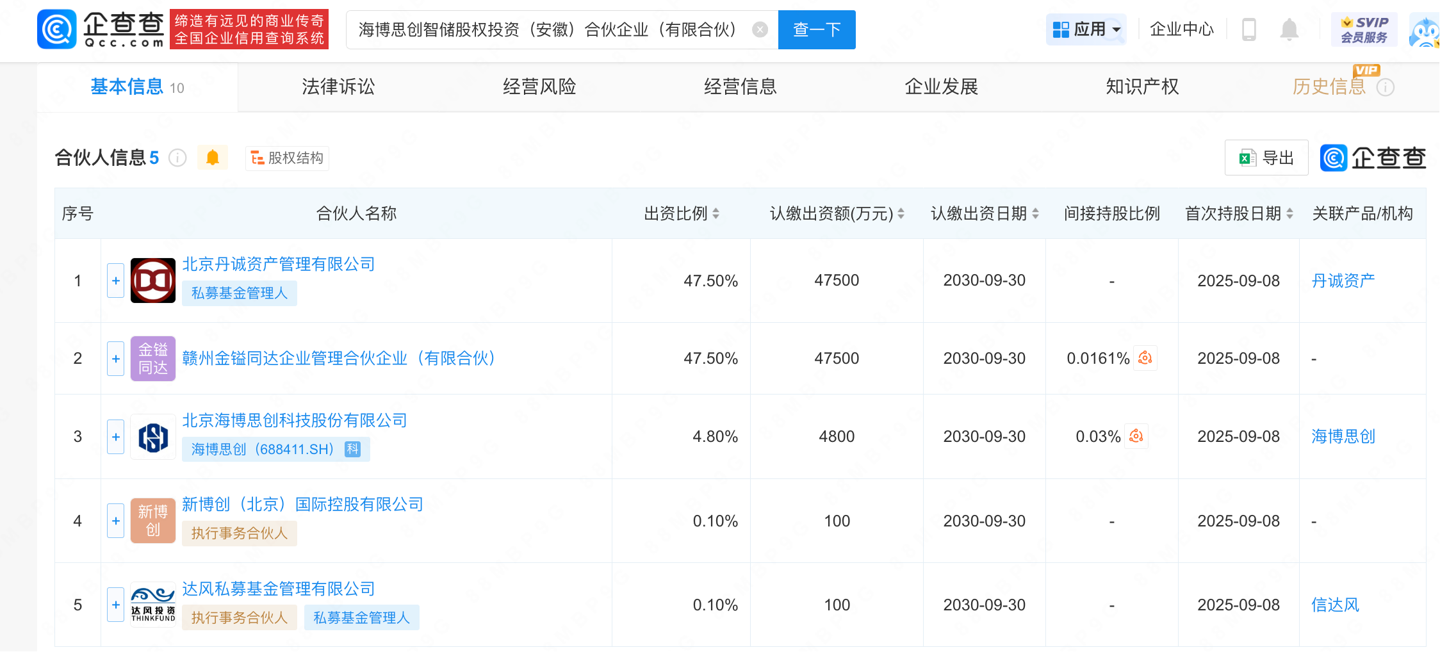
Task: Click the 合伙人名称 column header
Action: (356, 213)
